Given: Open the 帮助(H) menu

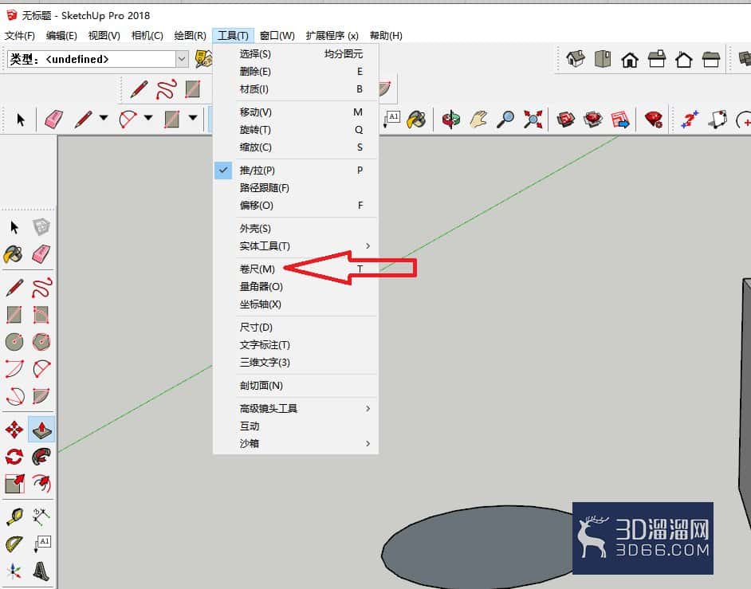Looking at the screenshot, I should (386, 35).
